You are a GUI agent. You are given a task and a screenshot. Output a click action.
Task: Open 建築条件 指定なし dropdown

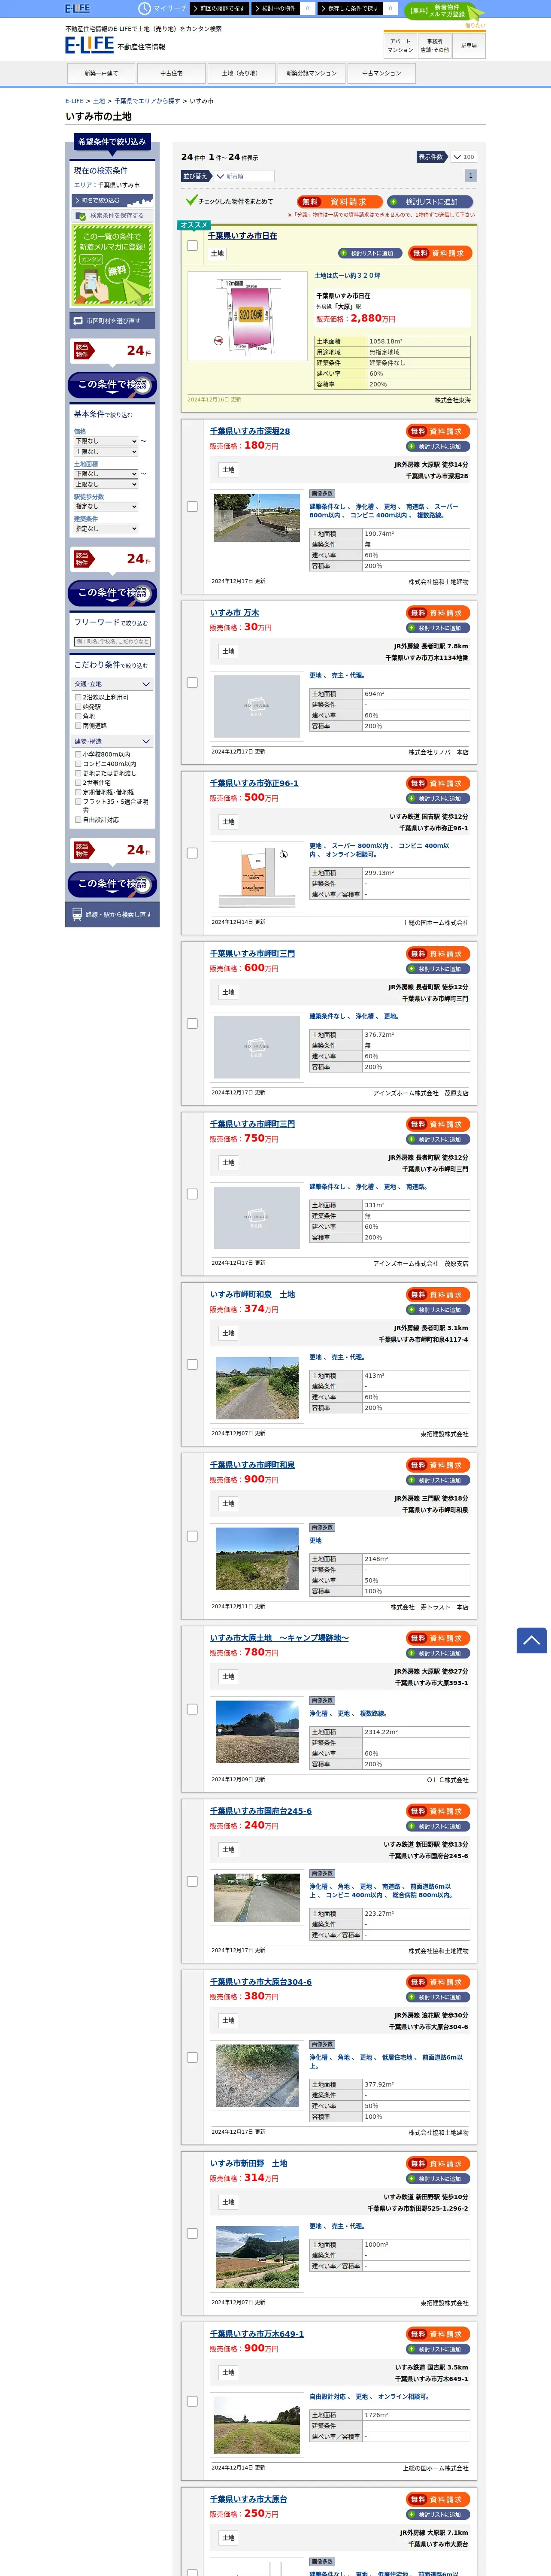pyautogui.click(x=105, y=529)
